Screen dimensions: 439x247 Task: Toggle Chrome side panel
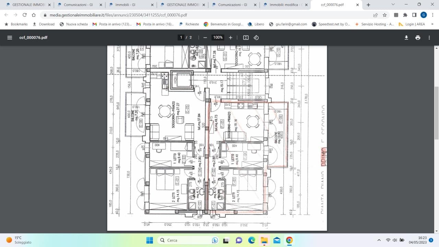[x=414, y=15]
